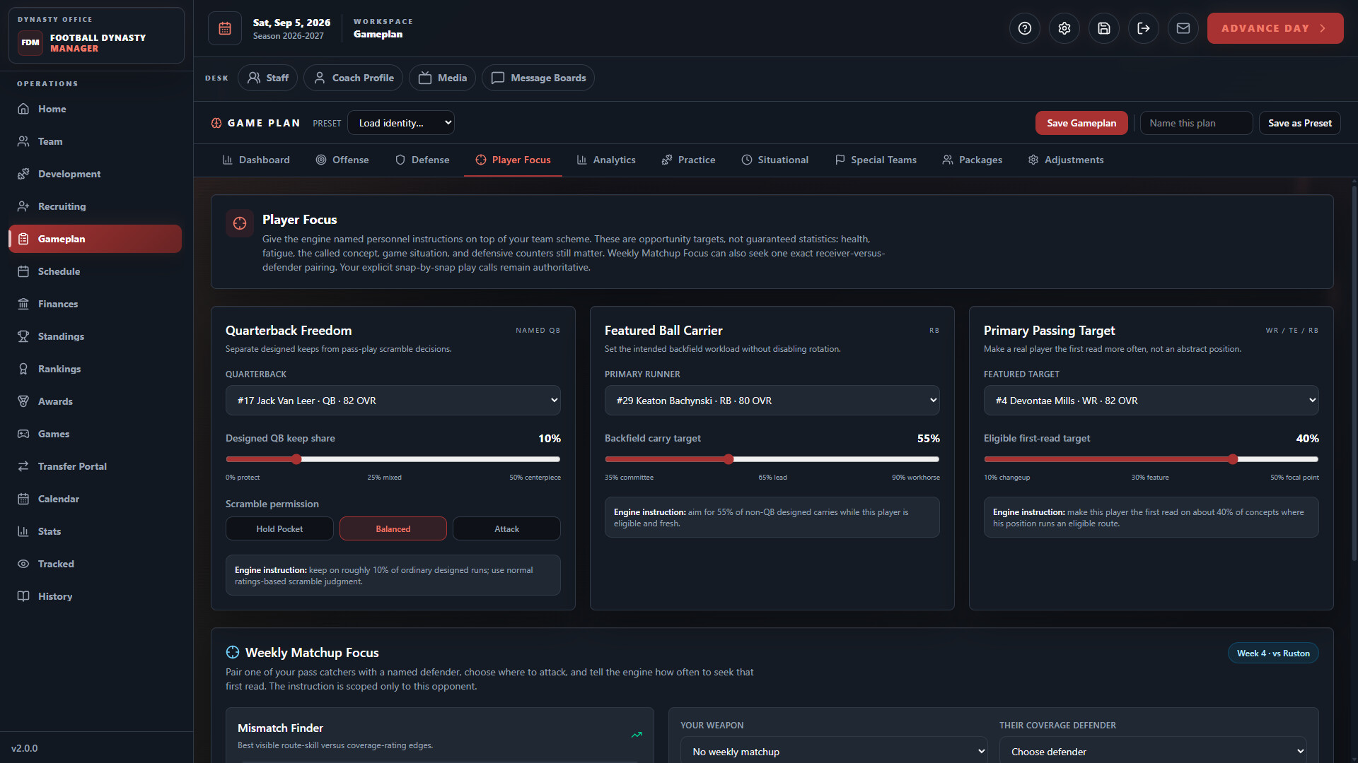Click the Save Gameplan button
The width and height of the screenshot is (1358, 763).
click(1081, 123)
